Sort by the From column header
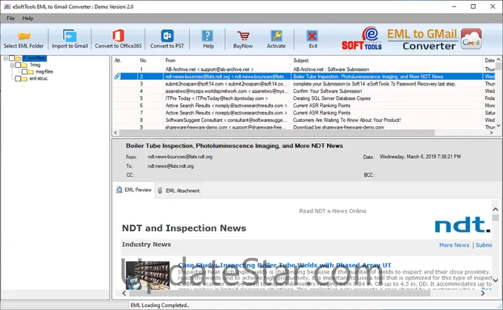 coord(227,61)
